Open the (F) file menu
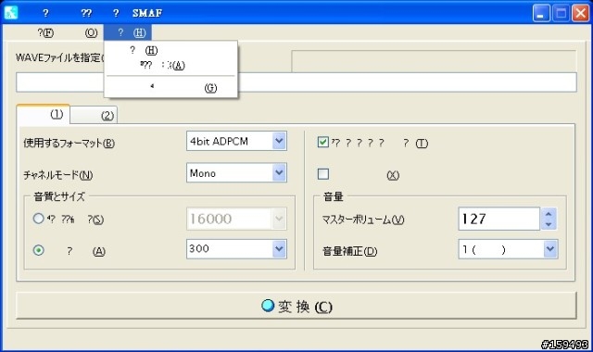 pos(45,33)
